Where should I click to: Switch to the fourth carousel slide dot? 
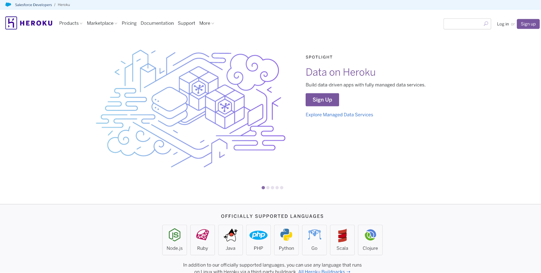277,188
